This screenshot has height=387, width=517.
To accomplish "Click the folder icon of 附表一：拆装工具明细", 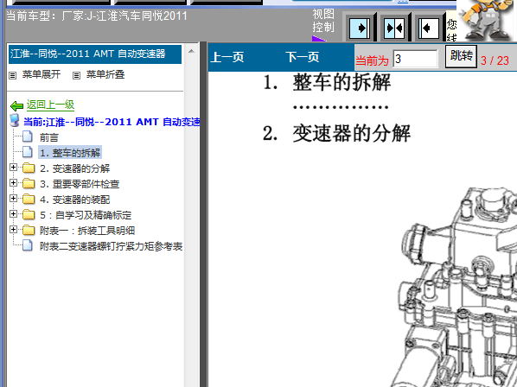I will [29, 230].
